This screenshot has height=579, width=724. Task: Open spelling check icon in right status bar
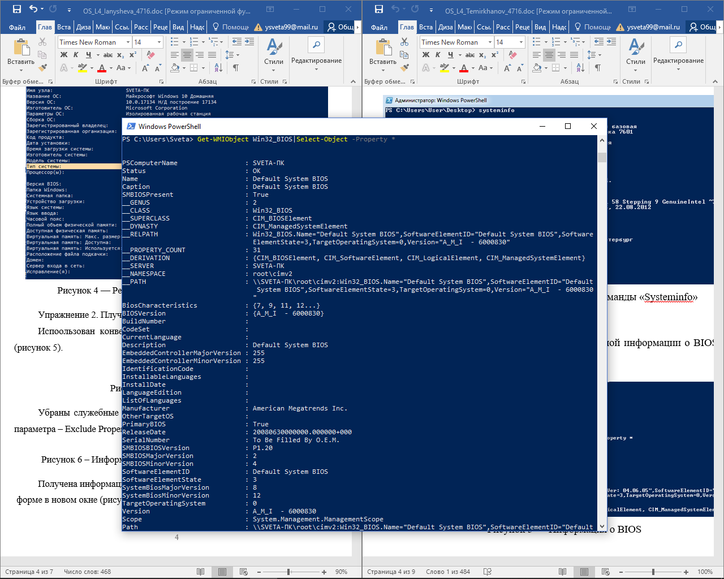tap(488, 572)
